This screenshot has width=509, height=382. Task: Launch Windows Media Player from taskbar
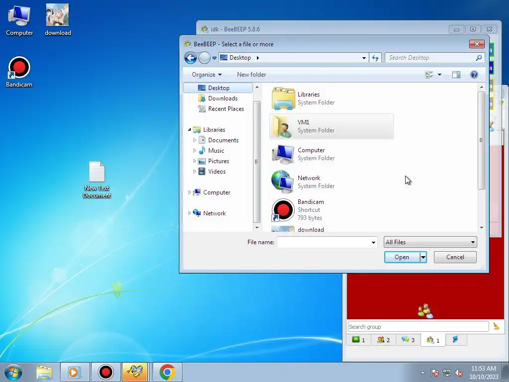click(x=75, y=372)
